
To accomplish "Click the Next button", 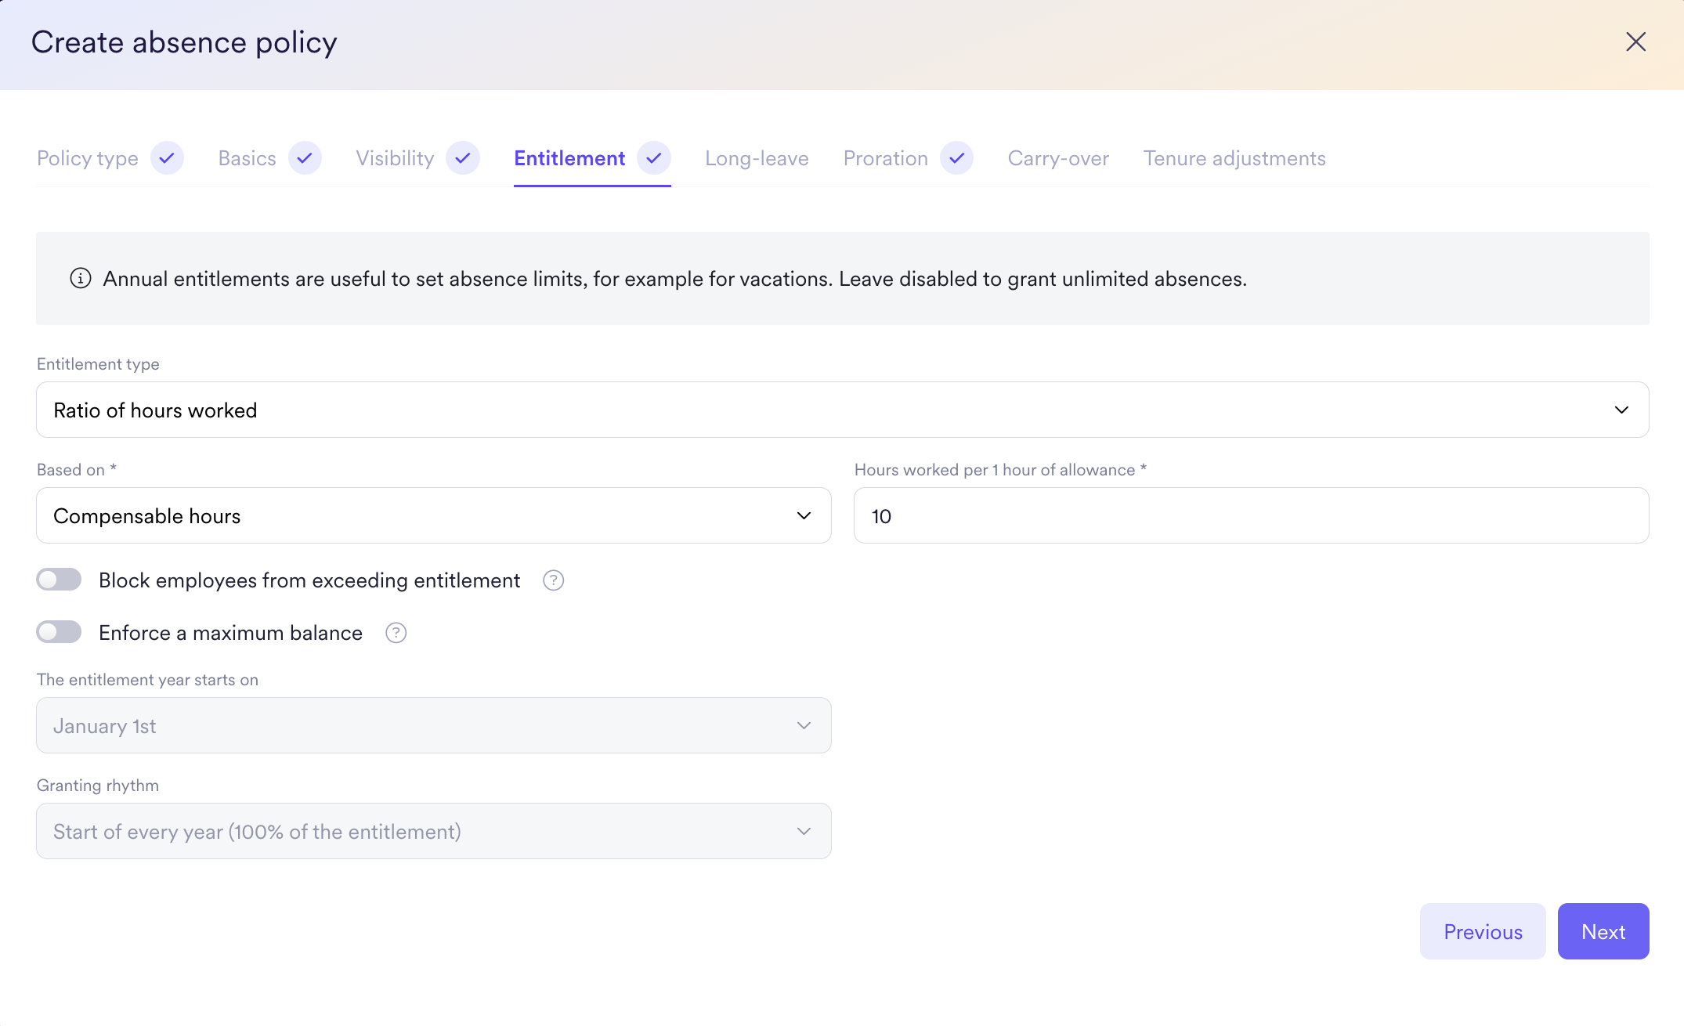I will coord(1603,931).
